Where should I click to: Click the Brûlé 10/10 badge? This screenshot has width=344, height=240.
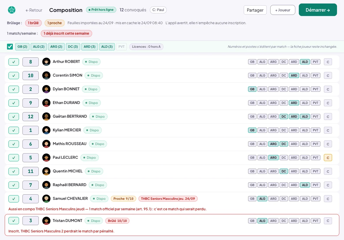(117, 221)
